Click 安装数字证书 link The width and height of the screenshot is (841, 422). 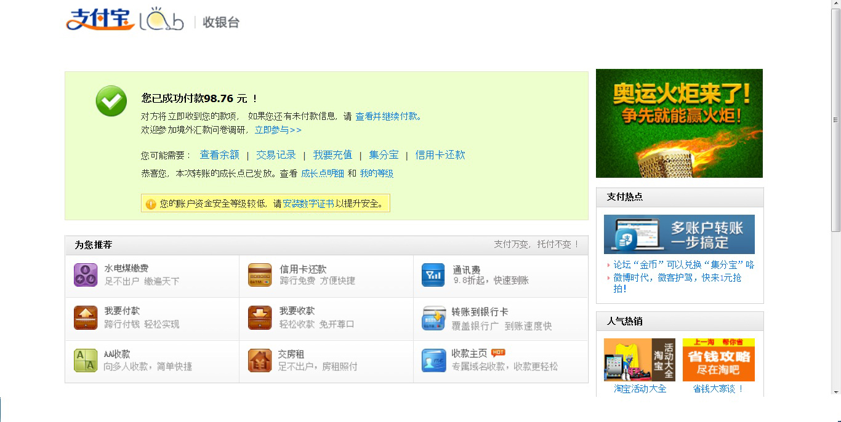[308, 204]
